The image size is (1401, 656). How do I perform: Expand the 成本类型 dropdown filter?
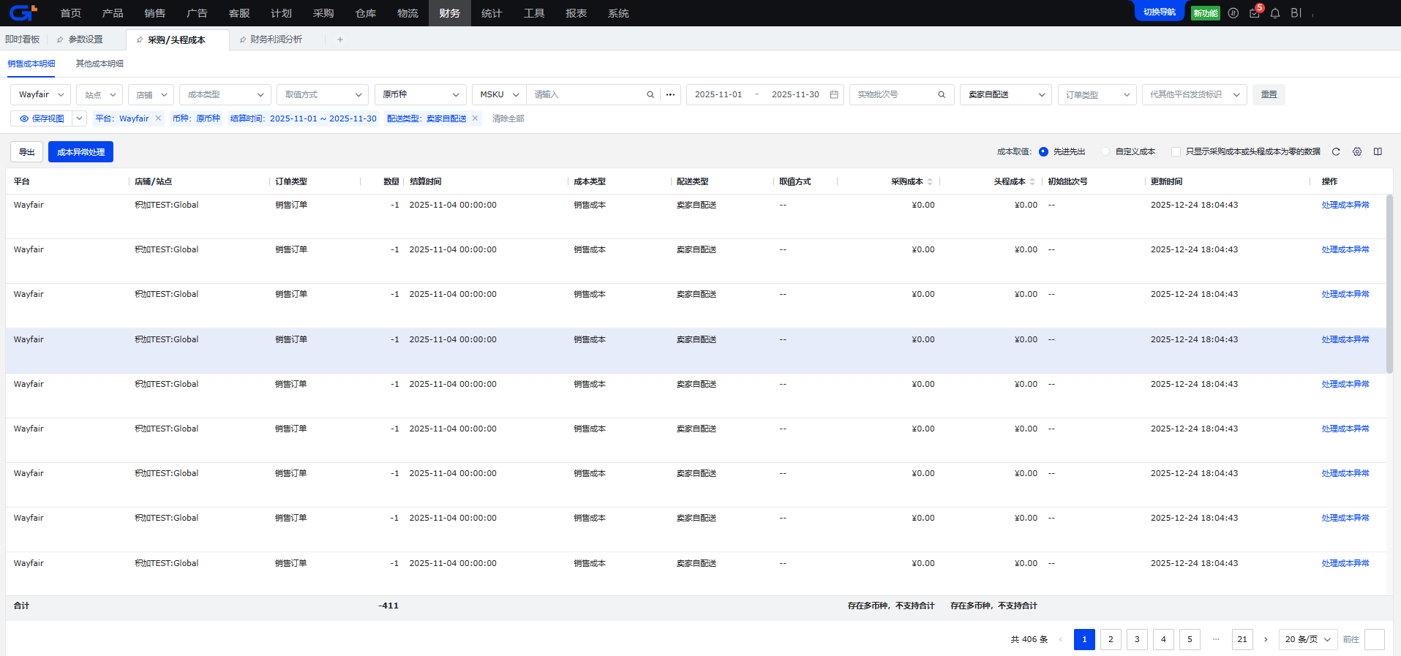tap(225, 95)
